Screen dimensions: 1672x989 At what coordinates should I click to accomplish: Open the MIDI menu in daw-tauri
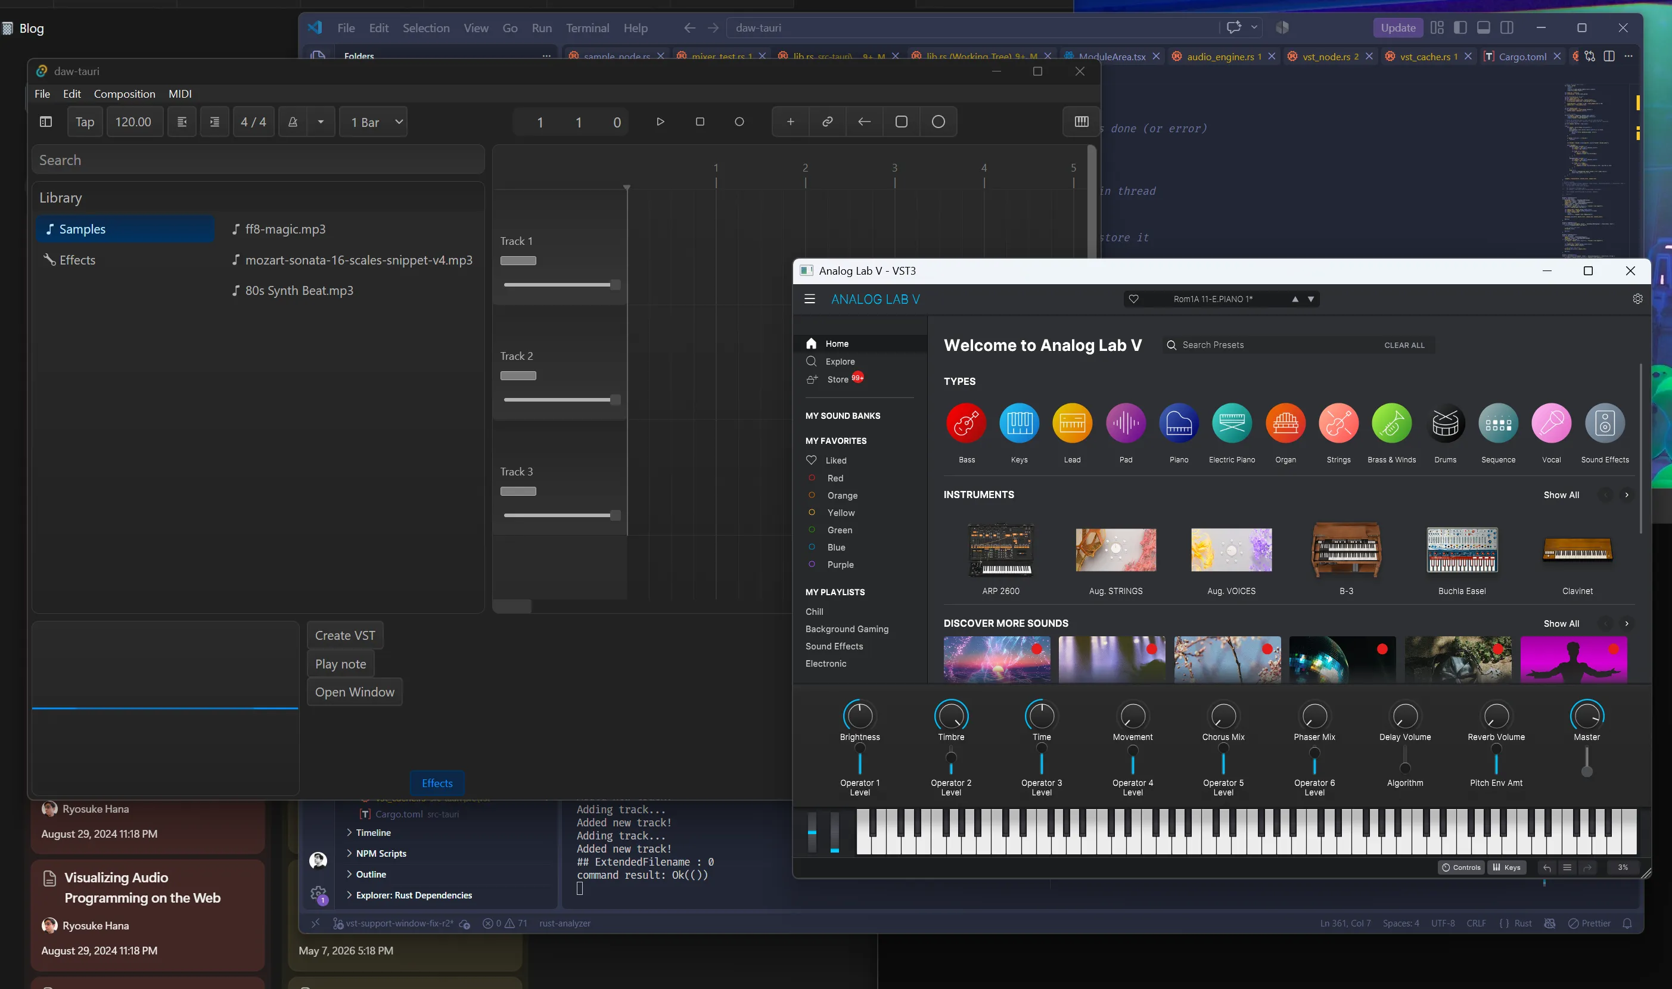tap(180, 94)
